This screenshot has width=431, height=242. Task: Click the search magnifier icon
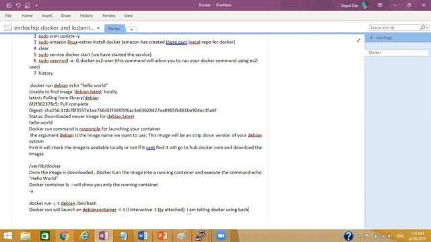coord(422,28)
